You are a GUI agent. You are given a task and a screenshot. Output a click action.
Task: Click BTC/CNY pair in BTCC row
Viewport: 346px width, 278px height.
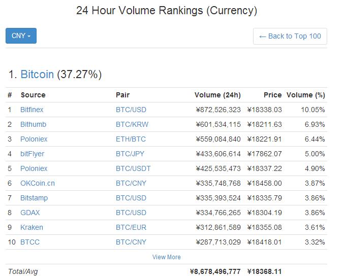(x=131, y=242)
